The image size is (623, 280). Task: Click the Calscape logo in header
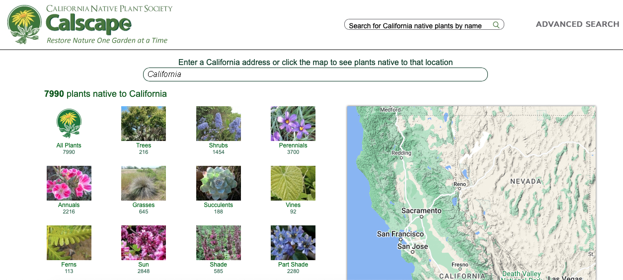(89, 24)
